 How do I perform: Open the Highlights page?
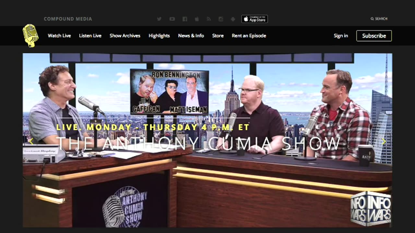159,36
